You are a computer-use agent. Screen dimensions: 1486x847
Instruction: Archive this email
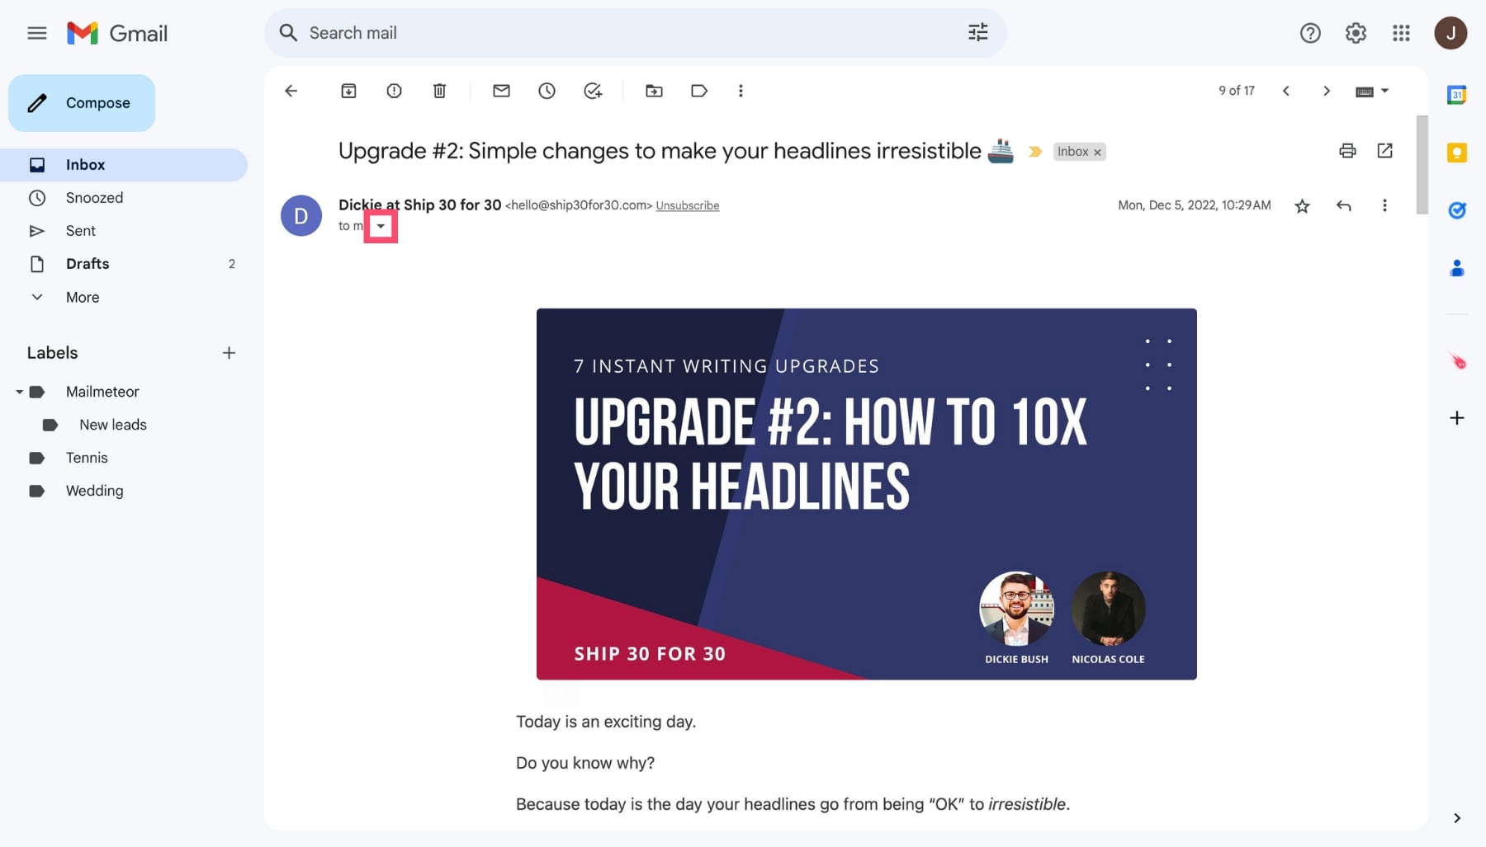tap(348, 91)
